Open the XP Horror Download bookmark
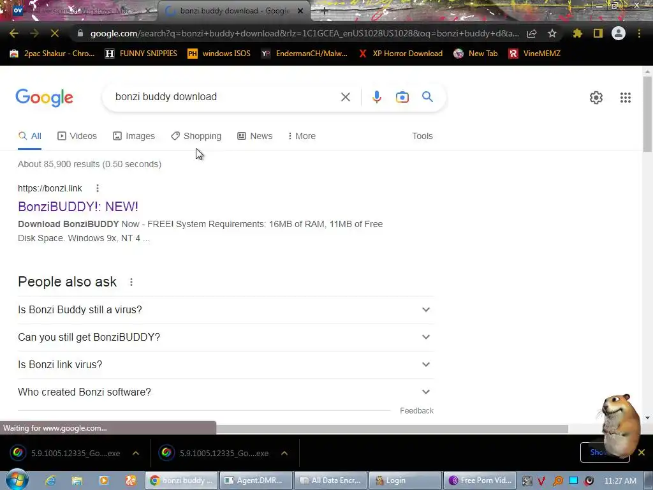 tap(400, 54)
